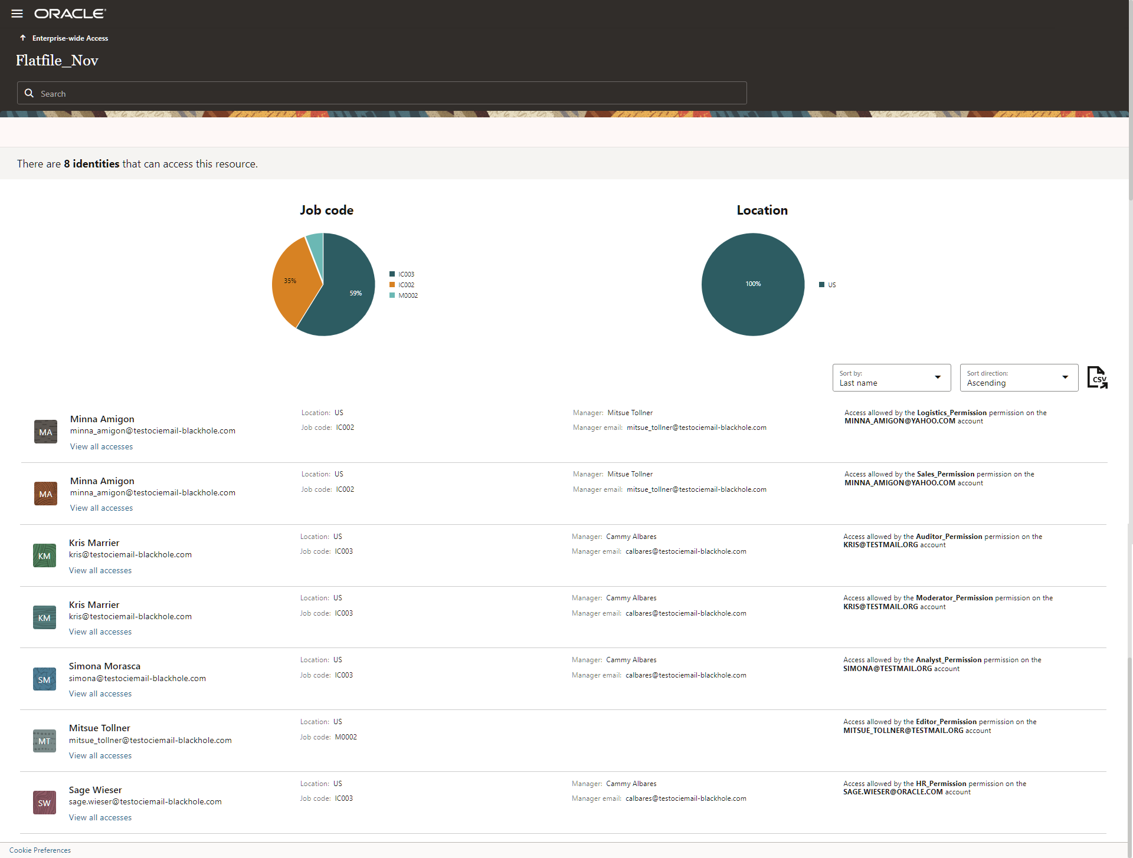Export identities using the CSV icon
Image resolution: width=1133 pixels, height=858 pixels.
[x=1097, y=377]
